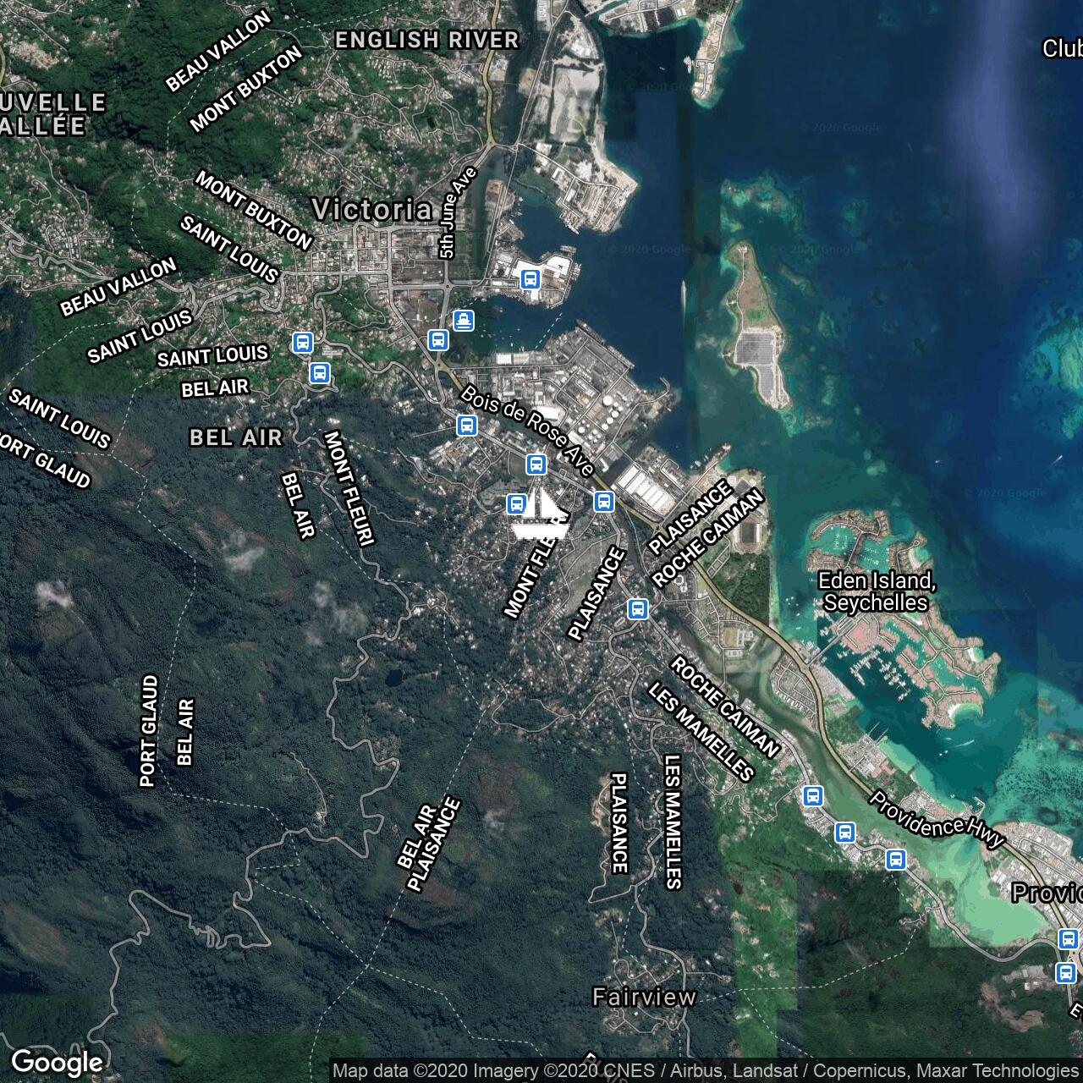Click the Map data attribution text
Viewport: 1083px width, 1083px height.
point(704,1071)
